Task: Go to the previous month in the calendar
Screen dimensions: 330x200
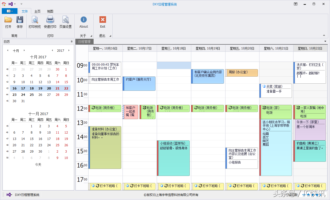Action: pyautogui.click(x=8, y=50)
